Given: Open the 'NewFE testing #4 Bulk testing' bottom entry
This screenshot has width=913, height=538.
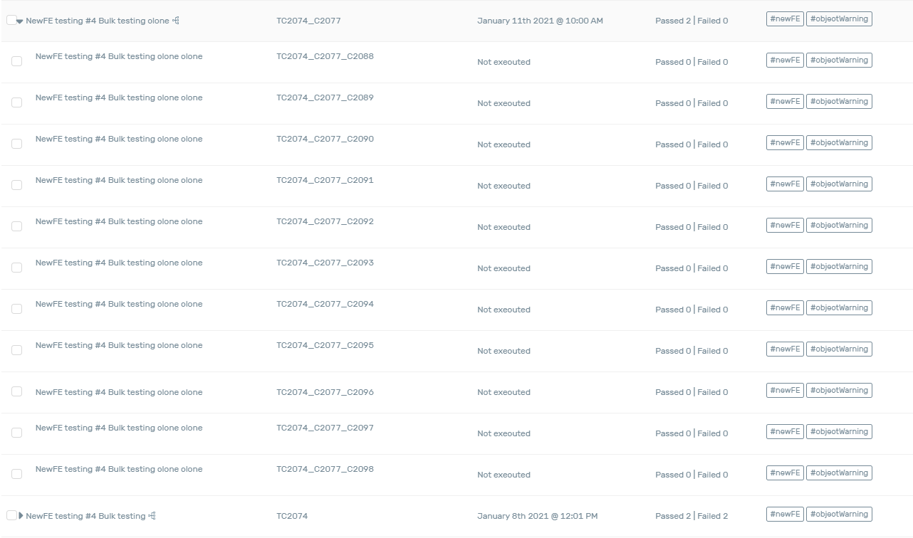Looking at the screenshot, I should [x=85, y=516].
